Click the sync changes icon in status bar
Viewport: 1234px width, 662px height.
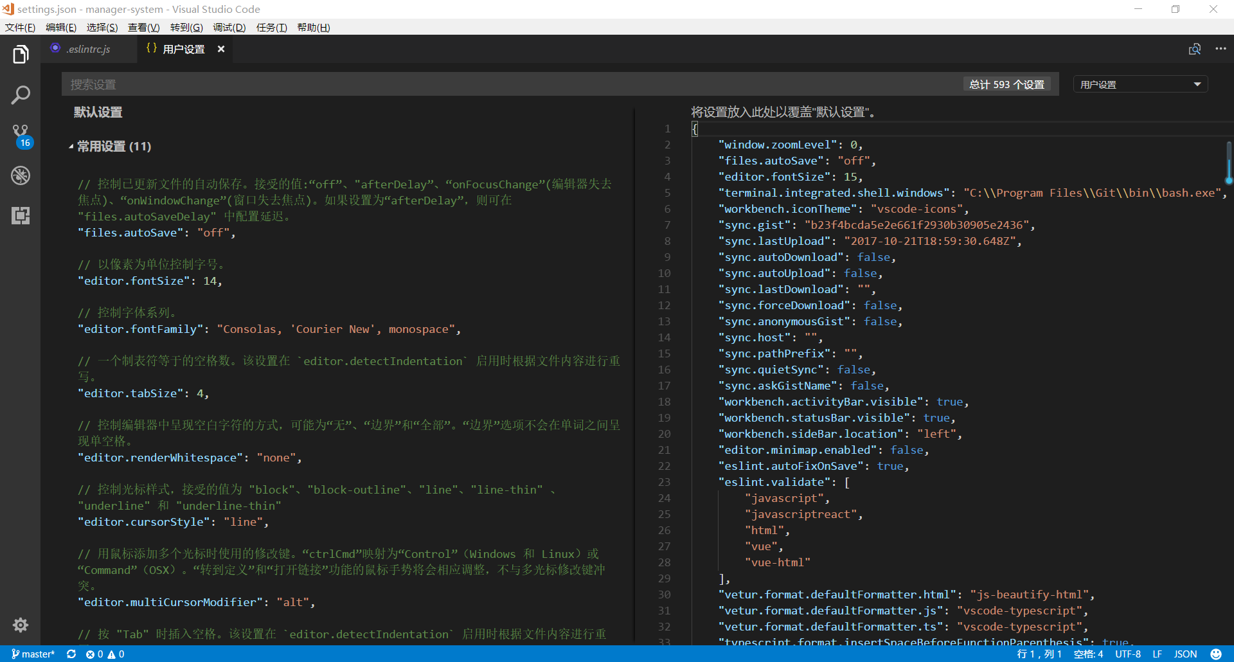click(x=71, y=654)
